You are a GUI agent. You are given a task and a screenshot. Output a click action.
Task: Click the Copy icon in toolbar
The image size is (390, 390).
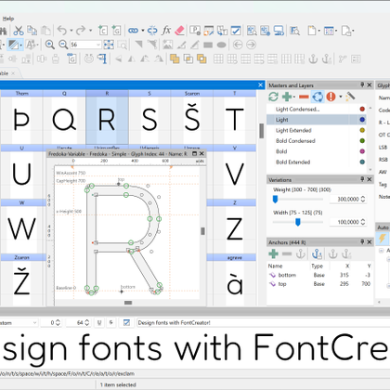click(32, 31)
